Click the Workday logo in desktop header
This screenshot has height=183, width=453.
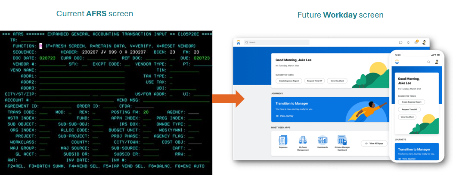point(239,42)
